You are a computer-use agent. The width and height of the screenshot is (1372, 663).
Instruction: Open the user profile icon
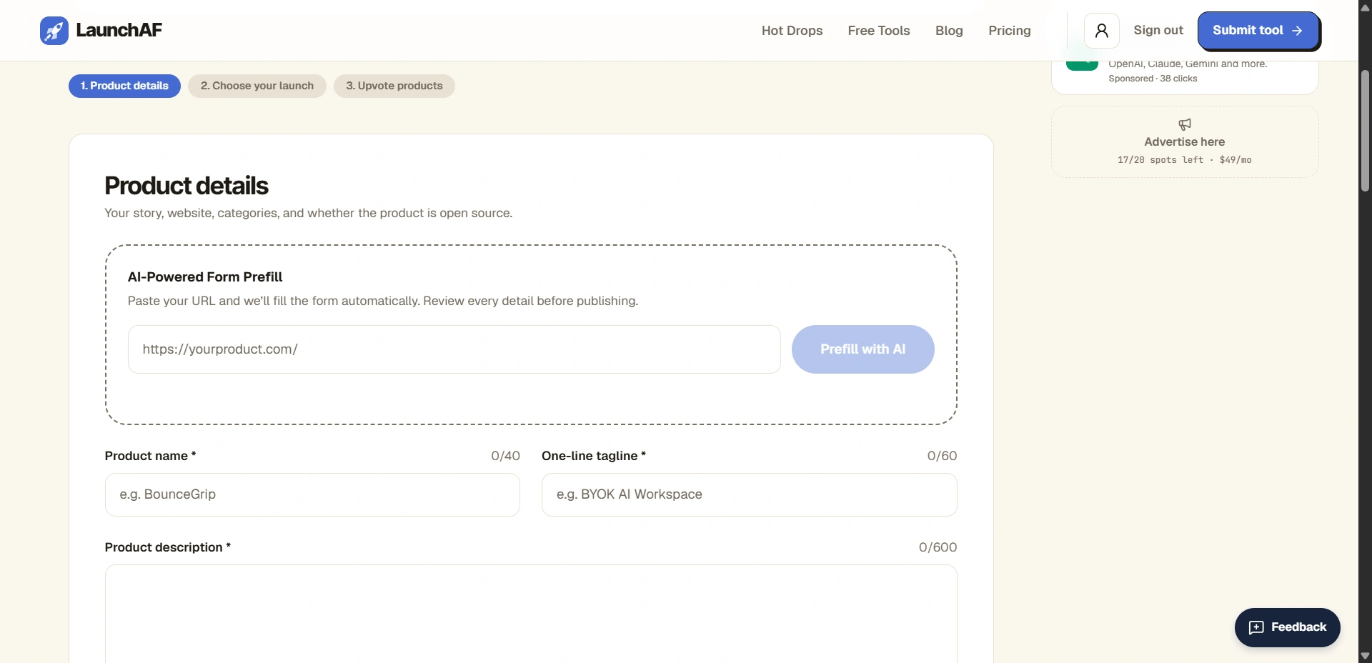1102,31
